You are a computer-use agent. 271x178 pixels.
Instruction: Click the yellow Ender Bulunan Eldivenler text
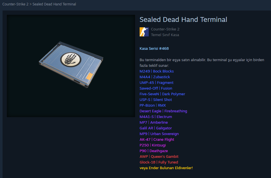pyautogui.click(x=171, y=168)
